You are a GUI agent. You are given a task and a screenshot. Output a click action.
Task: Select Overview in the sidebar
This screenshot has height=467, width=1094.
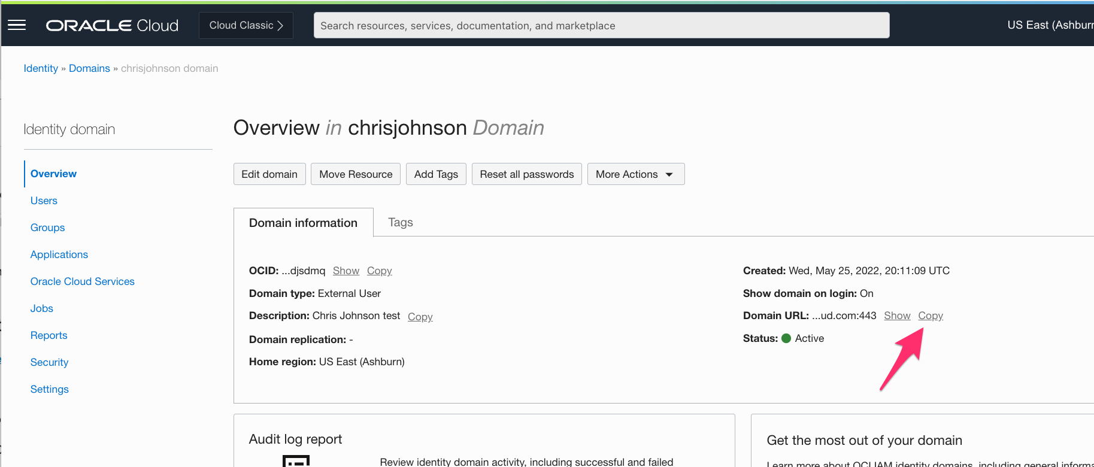click(53, 174)
